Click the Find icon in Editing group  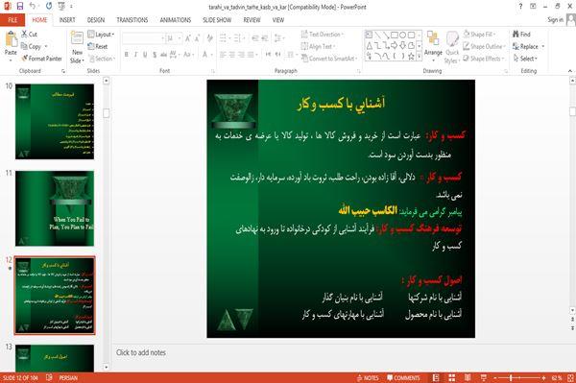tap(521, 35)
